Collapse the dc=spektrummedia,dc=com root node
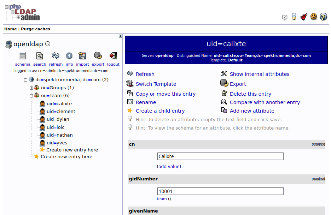The width and height of the screenshot is (331, 215). [25, 80]
